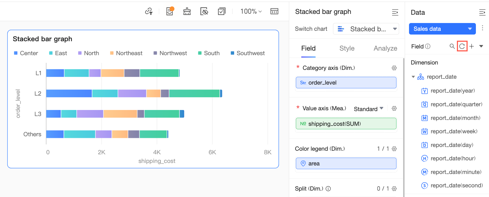Open Category axis settings gear
The height and width of the screenshot is (197, 489).
coord(394,68)
